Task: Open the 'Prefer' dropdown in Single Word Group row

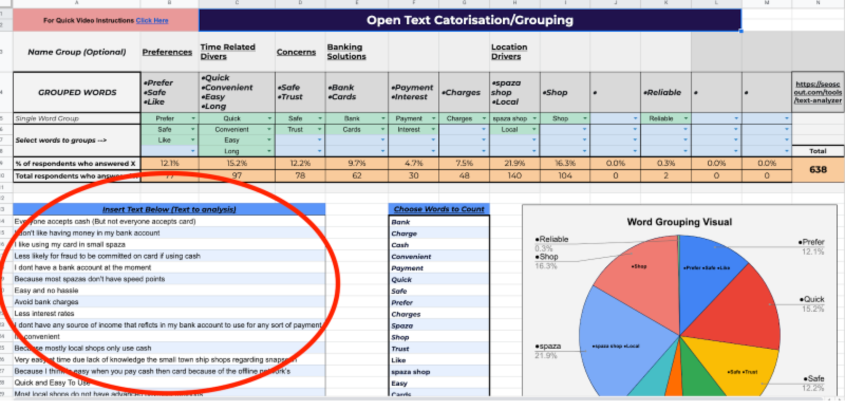Action: [x=170, y=118]
